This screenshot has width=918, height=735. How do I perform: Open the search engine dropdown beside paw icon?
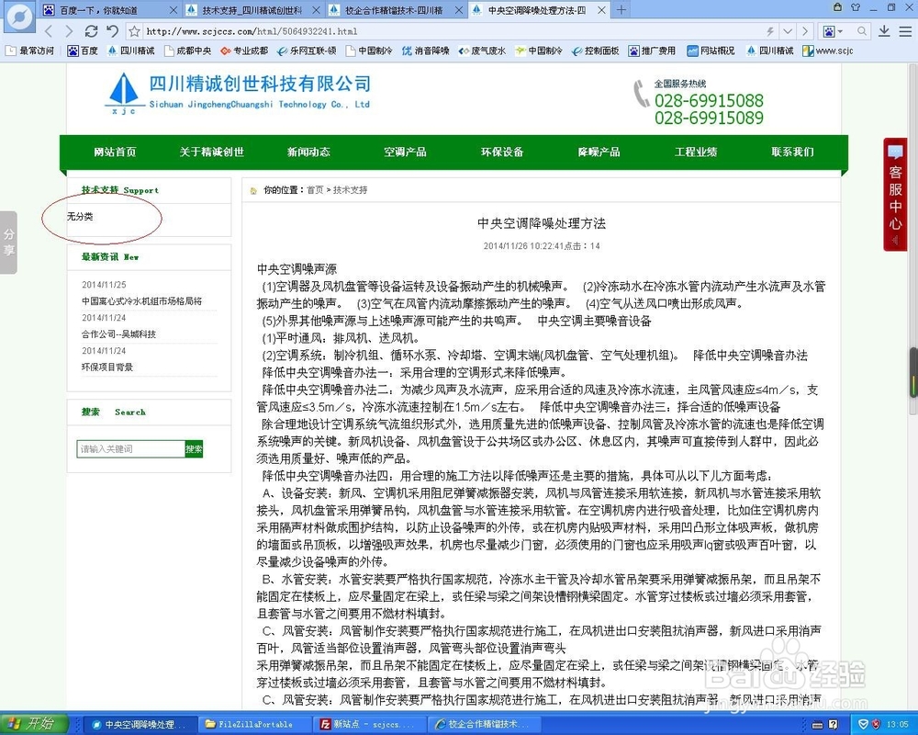click(x=841, y=31)
